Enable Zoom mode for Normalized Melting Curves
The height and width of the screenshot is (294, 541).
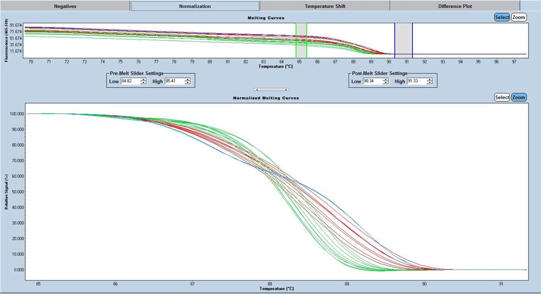tap(519, 97)
